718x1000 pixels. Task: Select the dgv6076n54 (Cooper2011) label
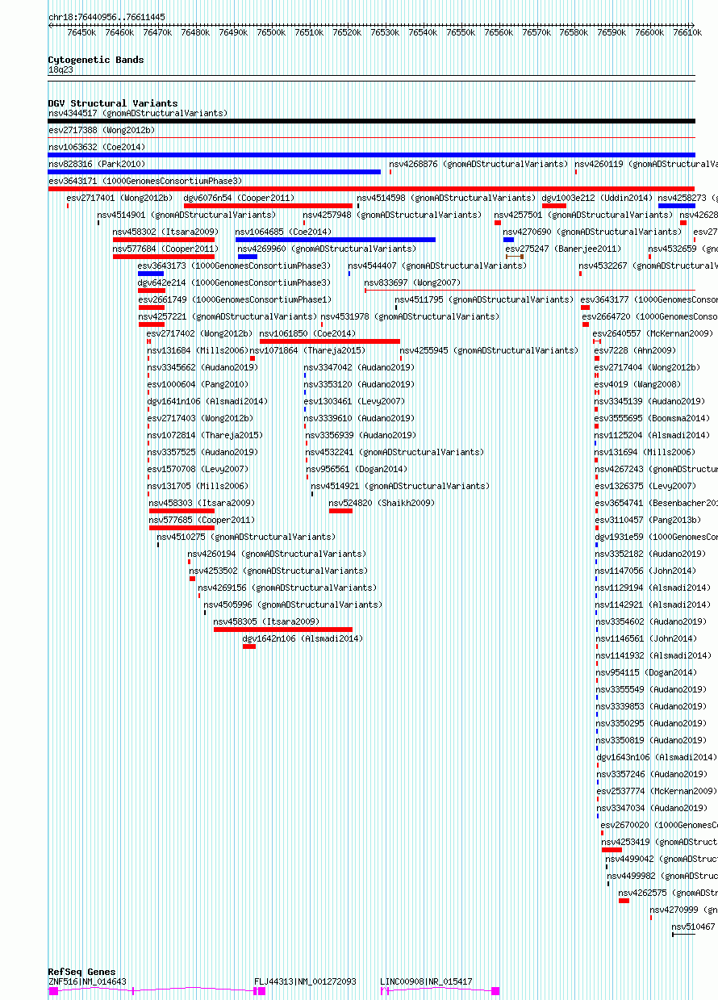(x=239, y=198)
